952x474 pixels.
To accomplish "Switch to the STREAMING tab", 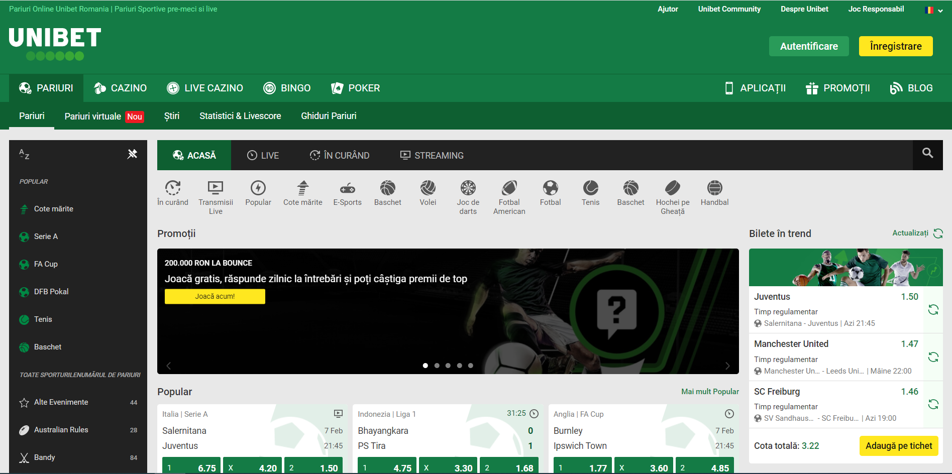I will 432,155.
